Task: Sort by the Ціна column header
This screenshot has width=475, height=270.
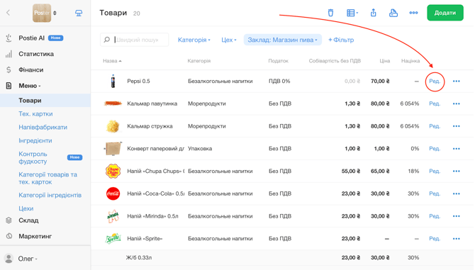Action: click(x=385, y=61)
